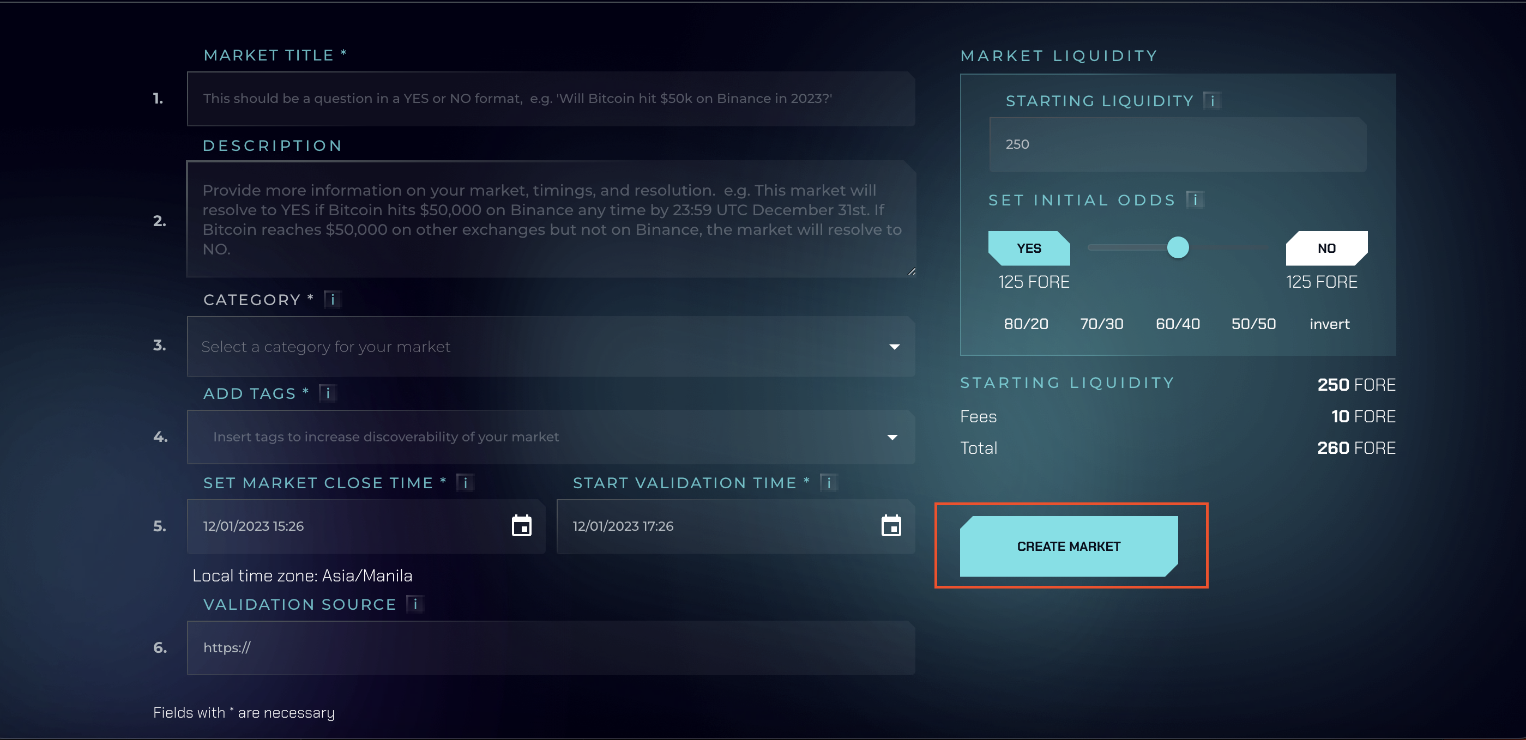
Task: Click info icon next to Category label
Action: 333,300
